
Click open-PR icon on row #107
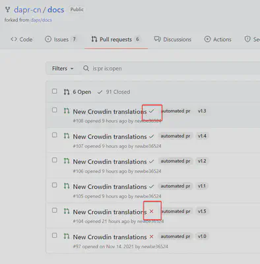67,136
